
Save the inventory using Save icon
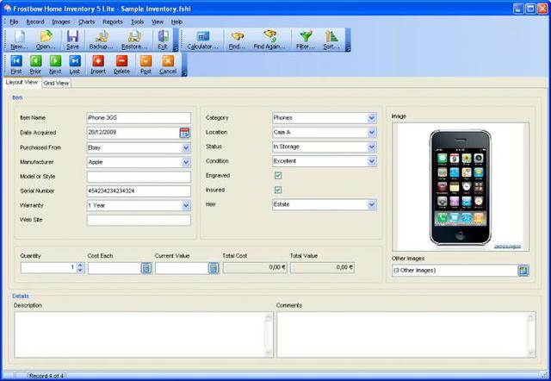pos(72,40)
